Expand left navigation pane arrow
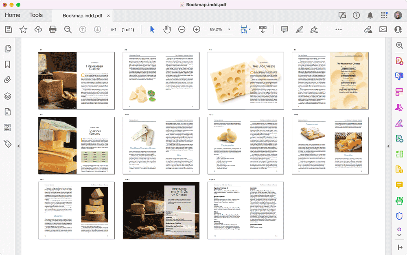Viewport: 407px width, 255px height. tap(18, 146)
